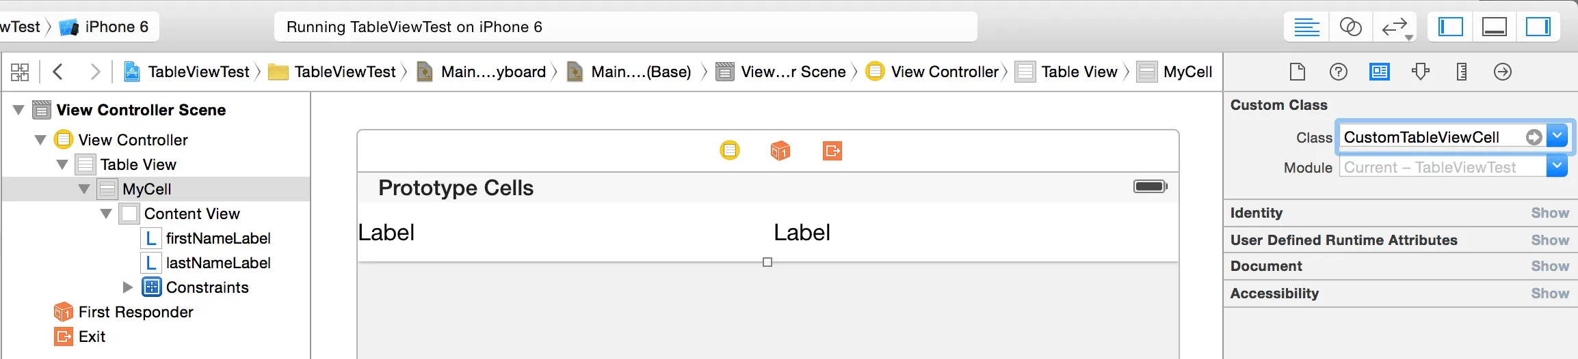Open the Attributes inspector tab
Screen dimensions: 1578x359
(x=1421, y=72)
